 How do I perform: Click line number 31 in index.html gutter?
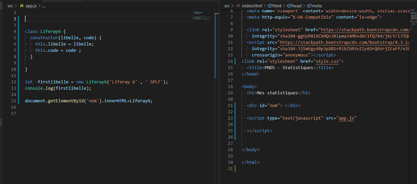231,169
